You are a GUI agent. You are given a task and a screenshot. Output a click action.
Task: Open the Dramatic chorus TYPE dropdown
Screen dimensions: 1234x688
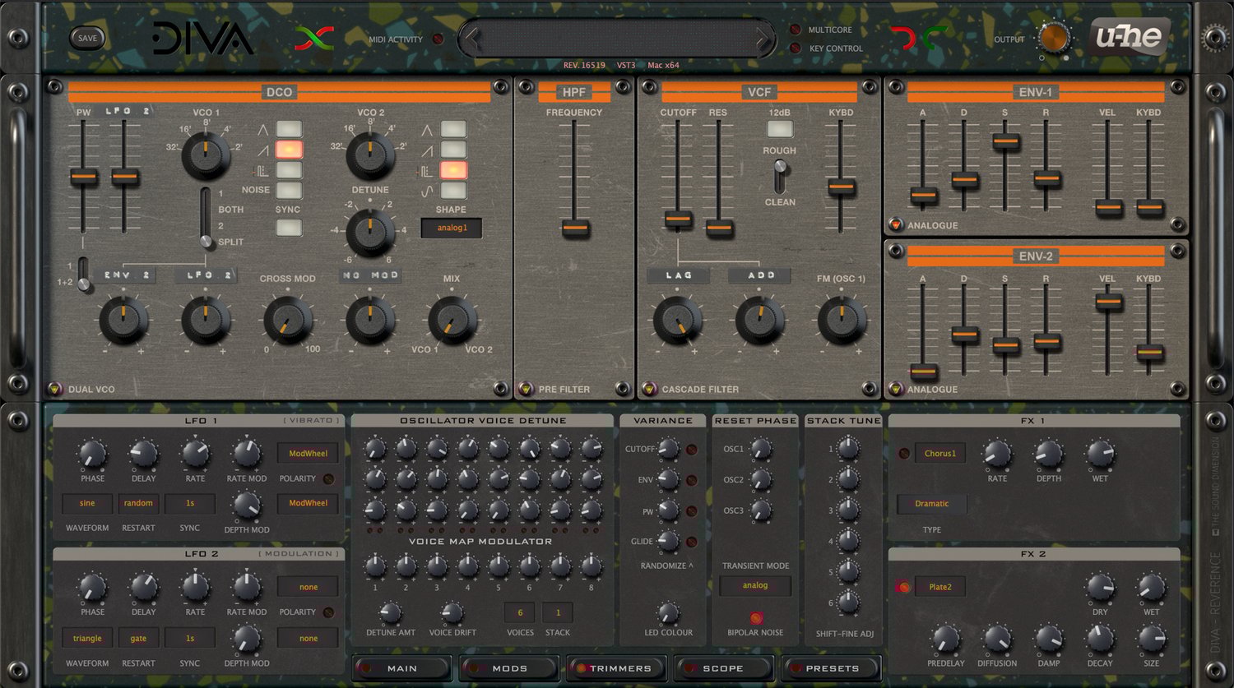pyautogui.click(x=931, y=504)
